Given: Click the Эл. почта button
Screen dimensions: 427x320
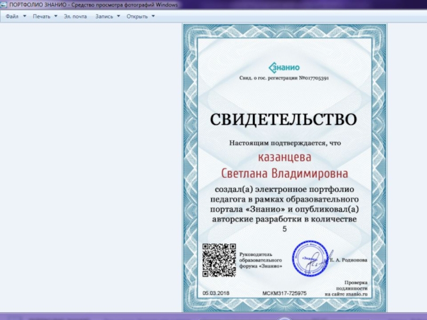Looking at the screenshot, I should click(75, 16).
